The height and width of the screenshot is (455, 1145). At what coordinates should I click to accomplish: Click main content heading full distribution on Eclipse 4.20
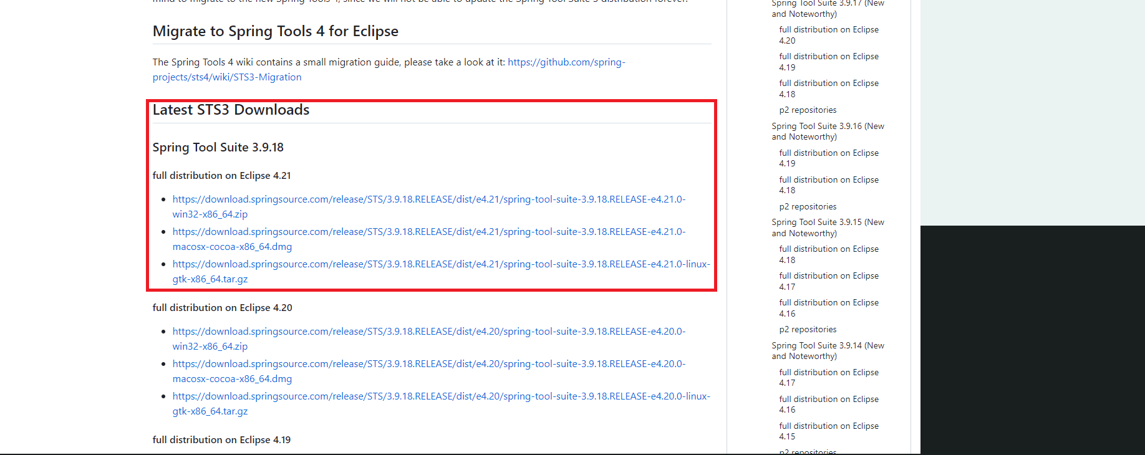point(222,308)
